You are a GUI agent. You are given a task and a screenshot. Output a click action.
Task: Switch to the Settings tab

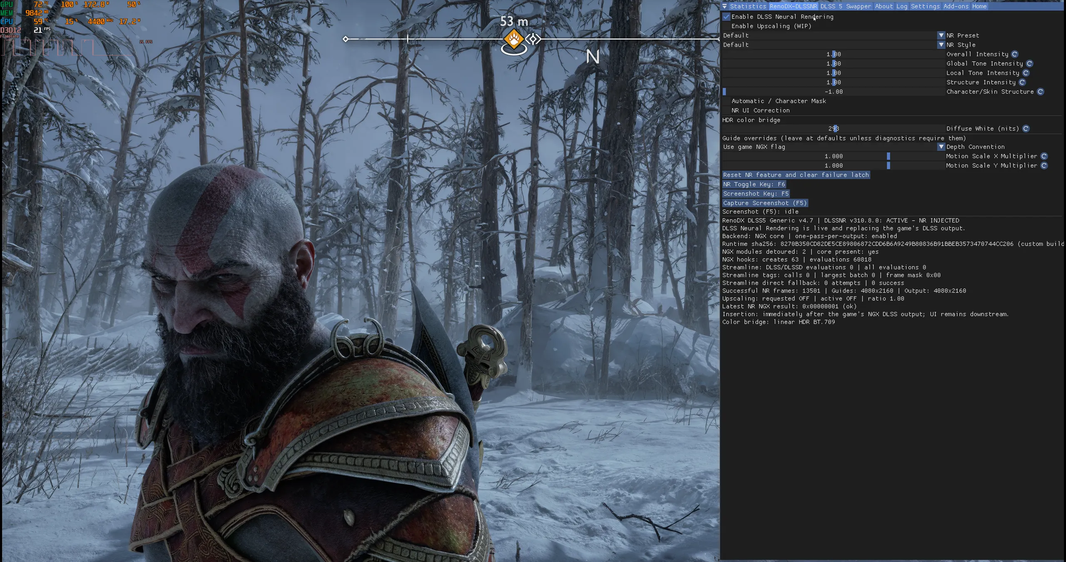coord(925,6)
